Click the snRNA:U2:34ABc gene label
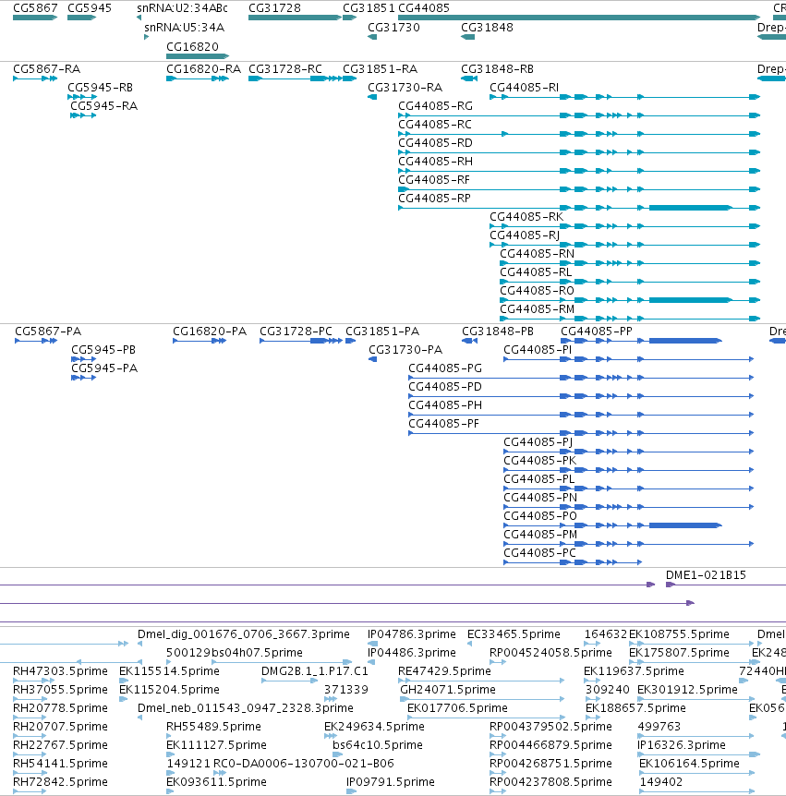Screen dimensions: 786x796 tap(182, 8)
